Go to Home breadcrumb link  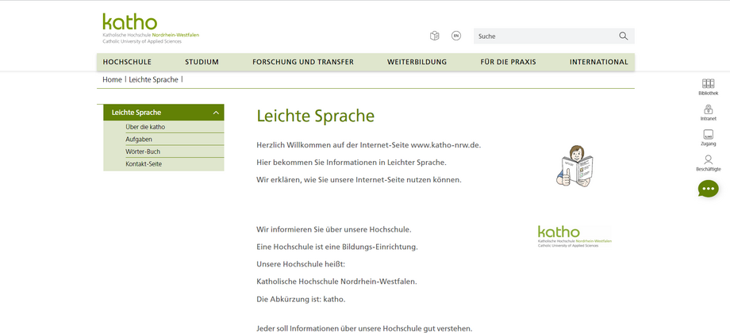112,79
